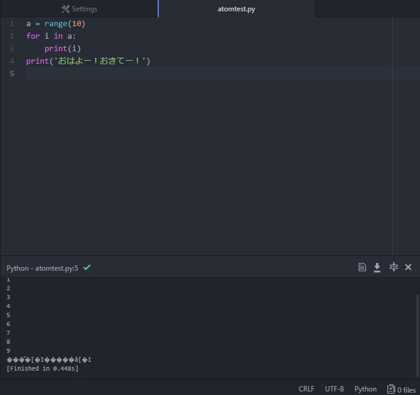Screen dimensions: 420x395
Task: Open run options gear icon
Action: tap(393, 267)
